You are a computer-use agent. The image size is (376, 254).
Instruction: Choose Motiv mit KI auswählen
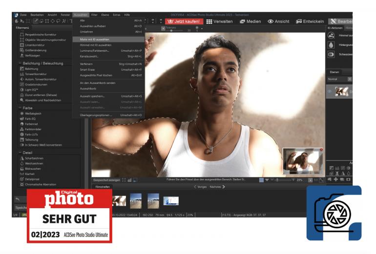[x=108, y=39]
